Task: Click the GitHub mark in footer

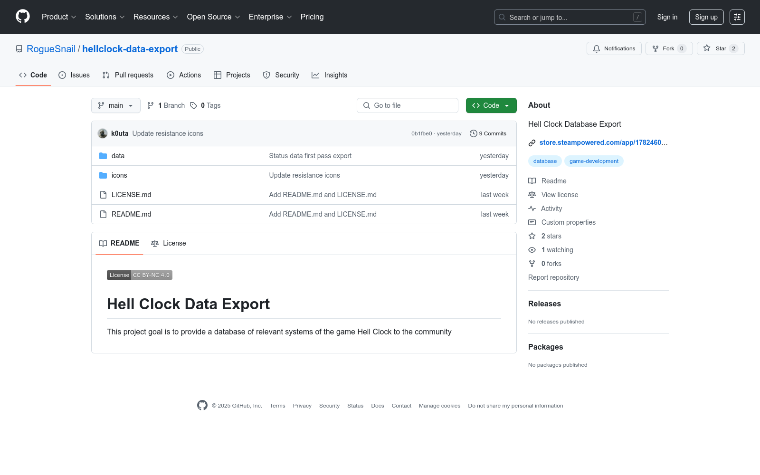Action: (202, 405)
